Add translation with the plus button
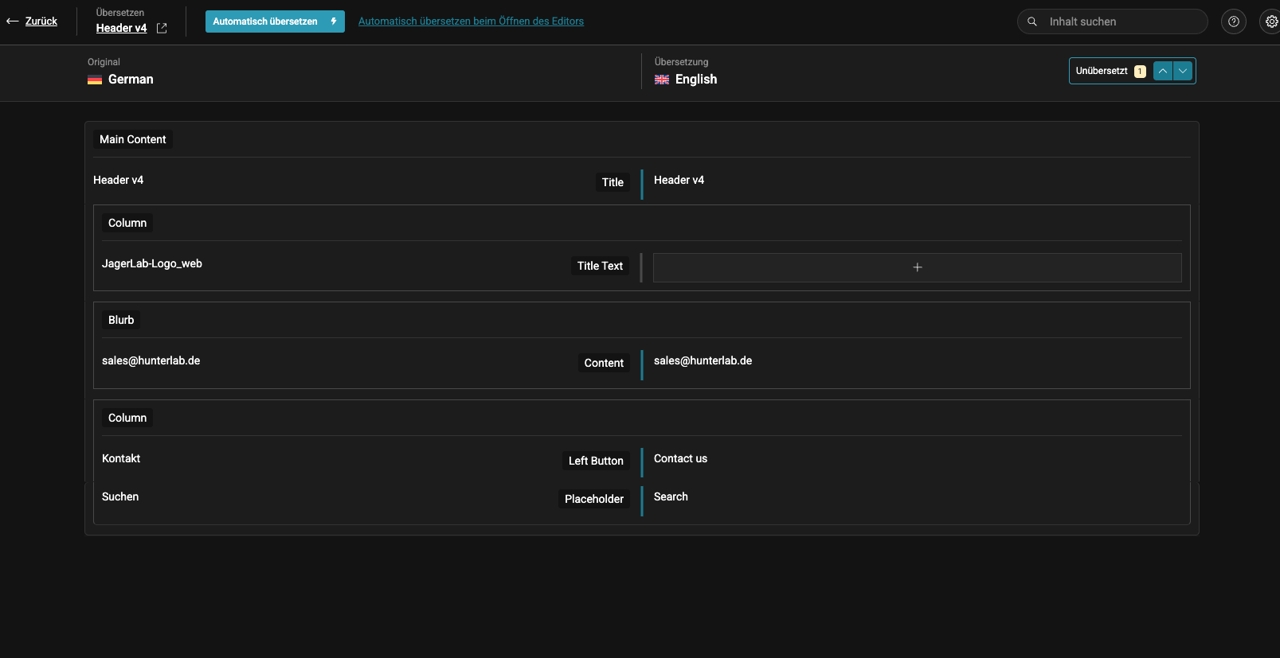This screenshot has width=1280, height=658. (918, 267)
